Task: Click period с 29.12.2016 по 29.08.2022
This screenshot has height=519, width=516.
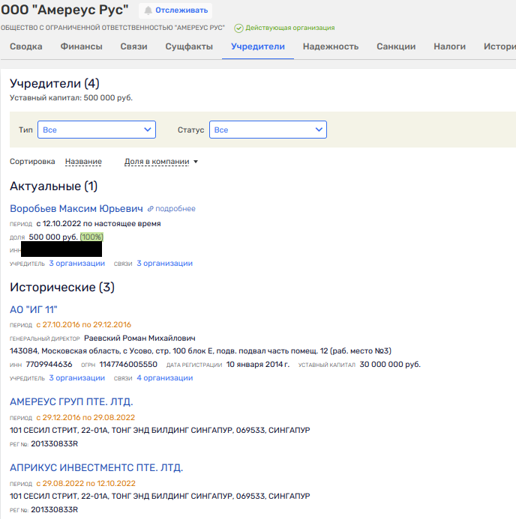Action: [85, 417]
